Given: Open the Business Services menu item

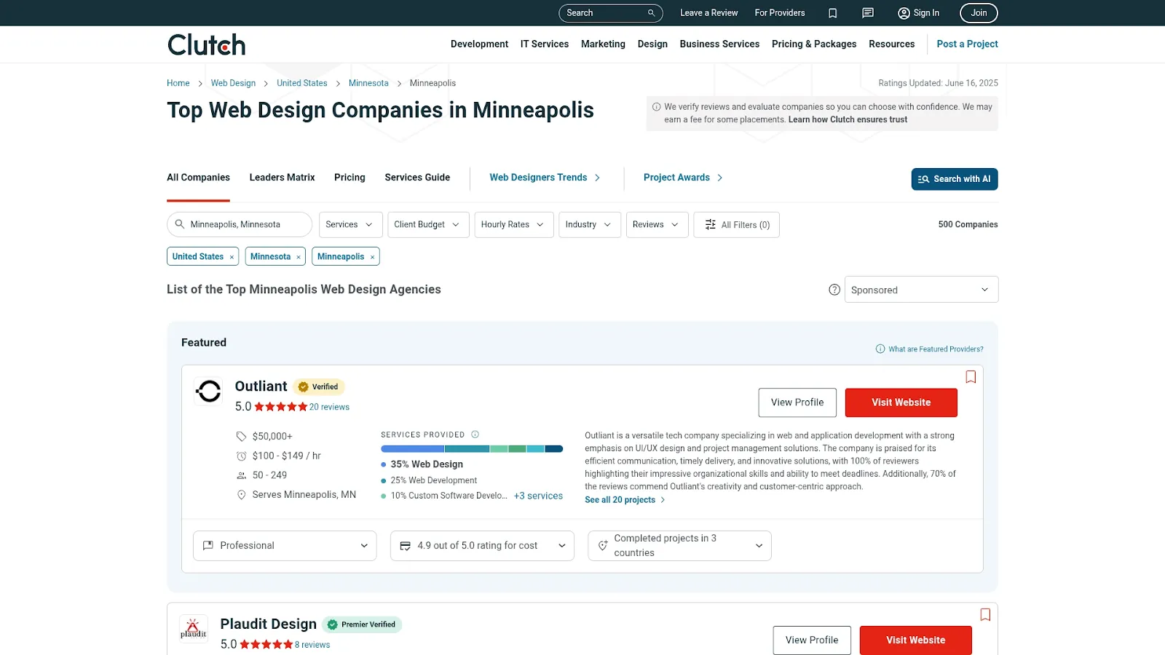Looking at the screenshot, I should pyautogui.click(x=719, y=44).
